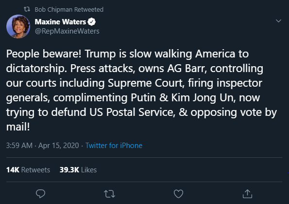289x204 pixels.
Task: Click the blue verified badge beside Maxine Waters
Action: click(x=92, y=22)
